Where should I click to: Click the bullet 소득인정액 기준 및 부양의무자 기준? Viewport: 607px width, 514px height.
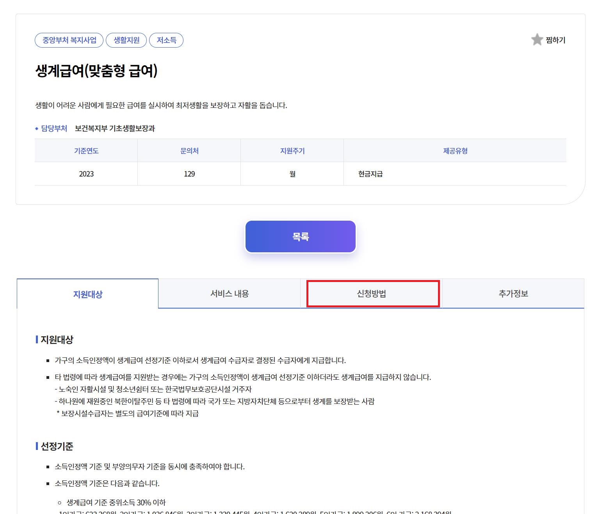coord(150,467)
